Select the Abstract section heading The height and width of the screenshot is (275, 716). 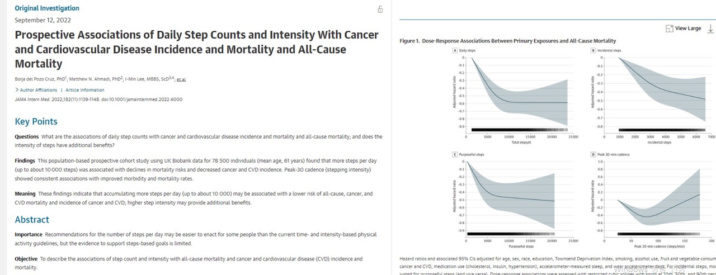(32, 220)
